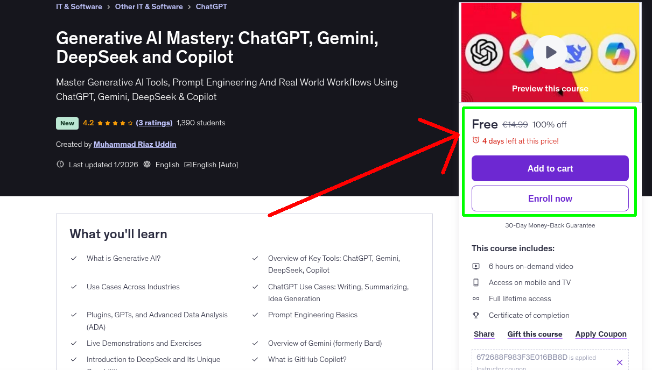Open the Apply Coupon option
Viewport: 652px width, 370px height.
(601, 334)
